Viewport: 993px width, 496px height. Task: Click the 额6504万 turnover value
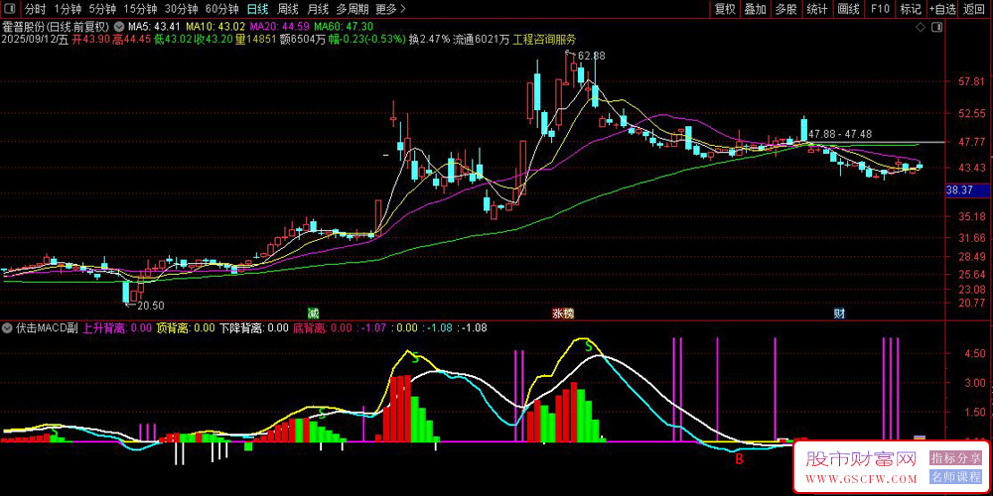click(303, 39)
